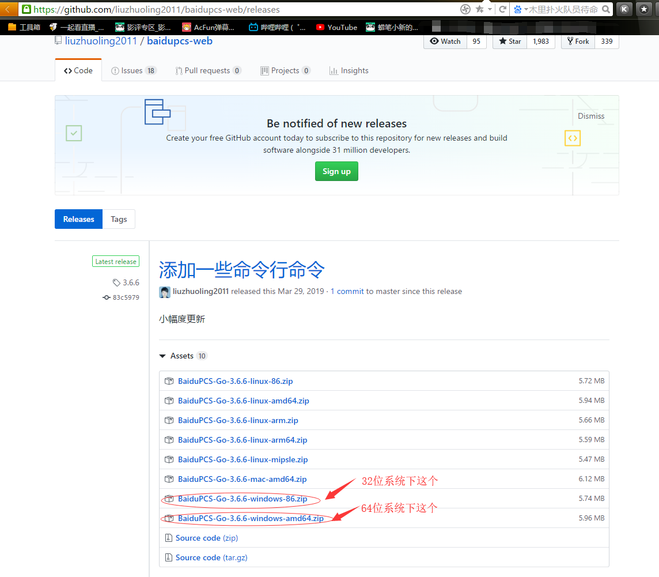Screen dimensions: 659x577
Task: Open the Insights tab
Action: (349, 71)
